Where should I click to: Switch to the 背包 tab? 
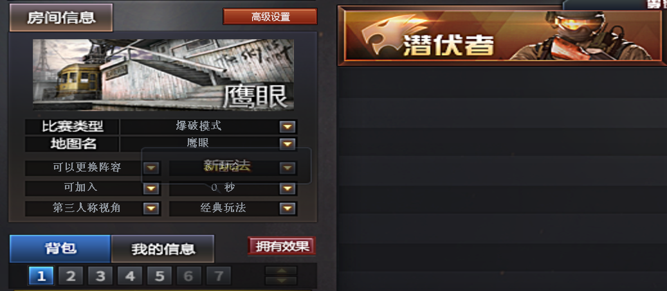(x=60, y=249)
